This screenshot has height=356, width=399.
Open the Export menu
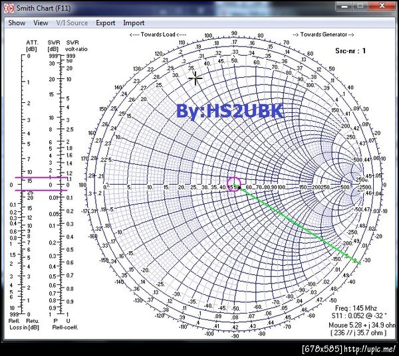pos(105,23)
